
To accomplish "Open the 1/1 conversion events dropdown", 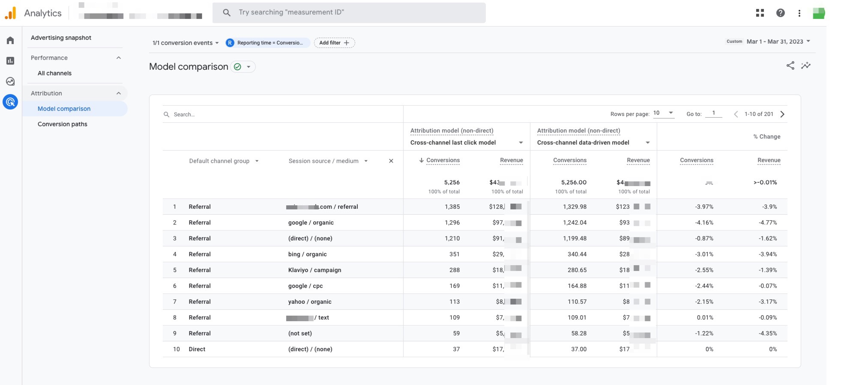I will pyautogui.click(x=186, y=43).
